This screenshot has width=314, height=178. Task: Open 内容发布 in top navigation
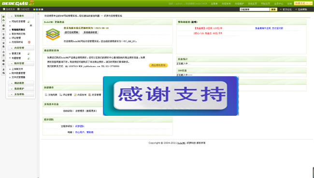point(226,4)
